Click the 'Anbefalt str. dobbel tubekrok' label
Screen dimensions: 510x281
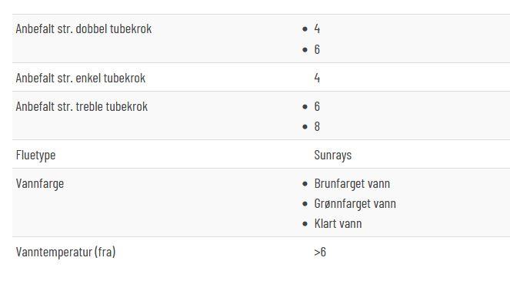coord(84,29)
